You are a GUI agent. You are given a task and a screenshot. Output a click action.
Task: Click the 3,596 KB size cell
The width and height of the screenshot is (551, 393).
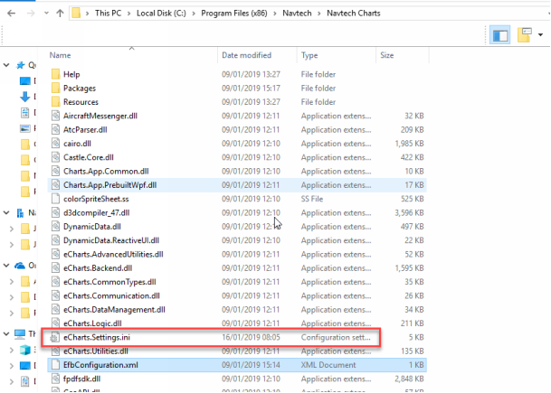(409, 212)
